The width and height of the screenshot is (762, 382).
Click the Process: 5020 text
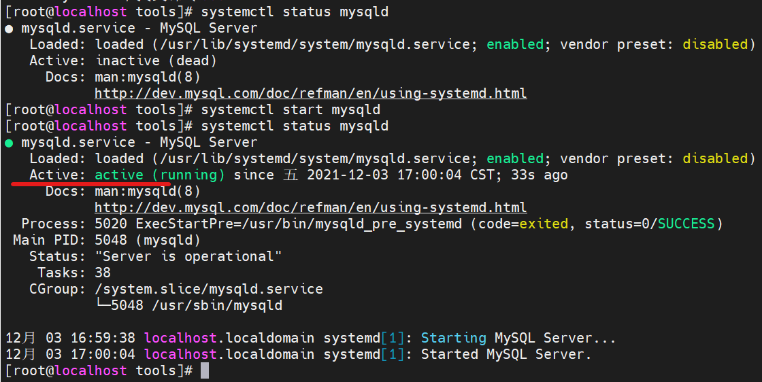tap(74, 224)
